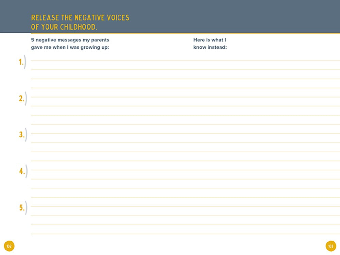340x255 pixels.
Task: Click the 'know instead:' heading text
Action: click(x=210, y=47)
